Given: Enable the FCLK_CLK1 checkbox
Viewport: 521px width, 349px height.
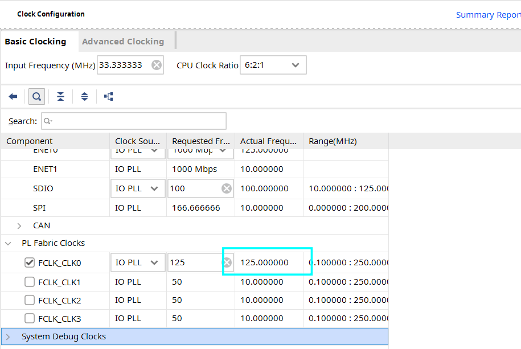Looking at the screenshot, I should coord(30,282).
